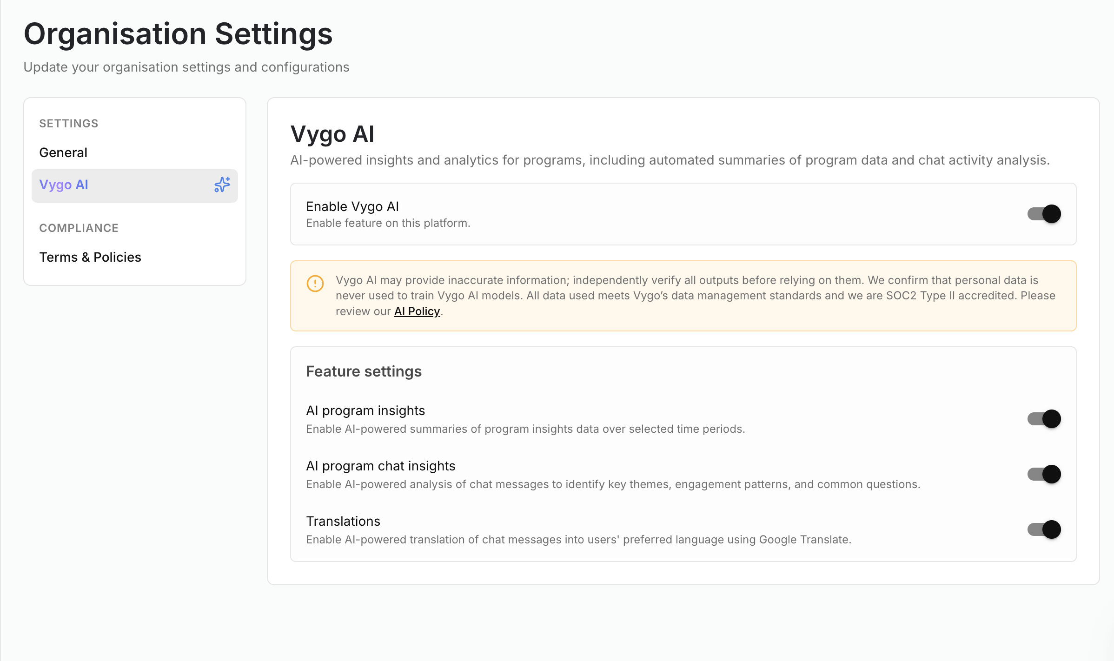Click the "Enable Vygo AI" label text
The height and width of the screenshot is (661, 1114).
tap(352, 206)
